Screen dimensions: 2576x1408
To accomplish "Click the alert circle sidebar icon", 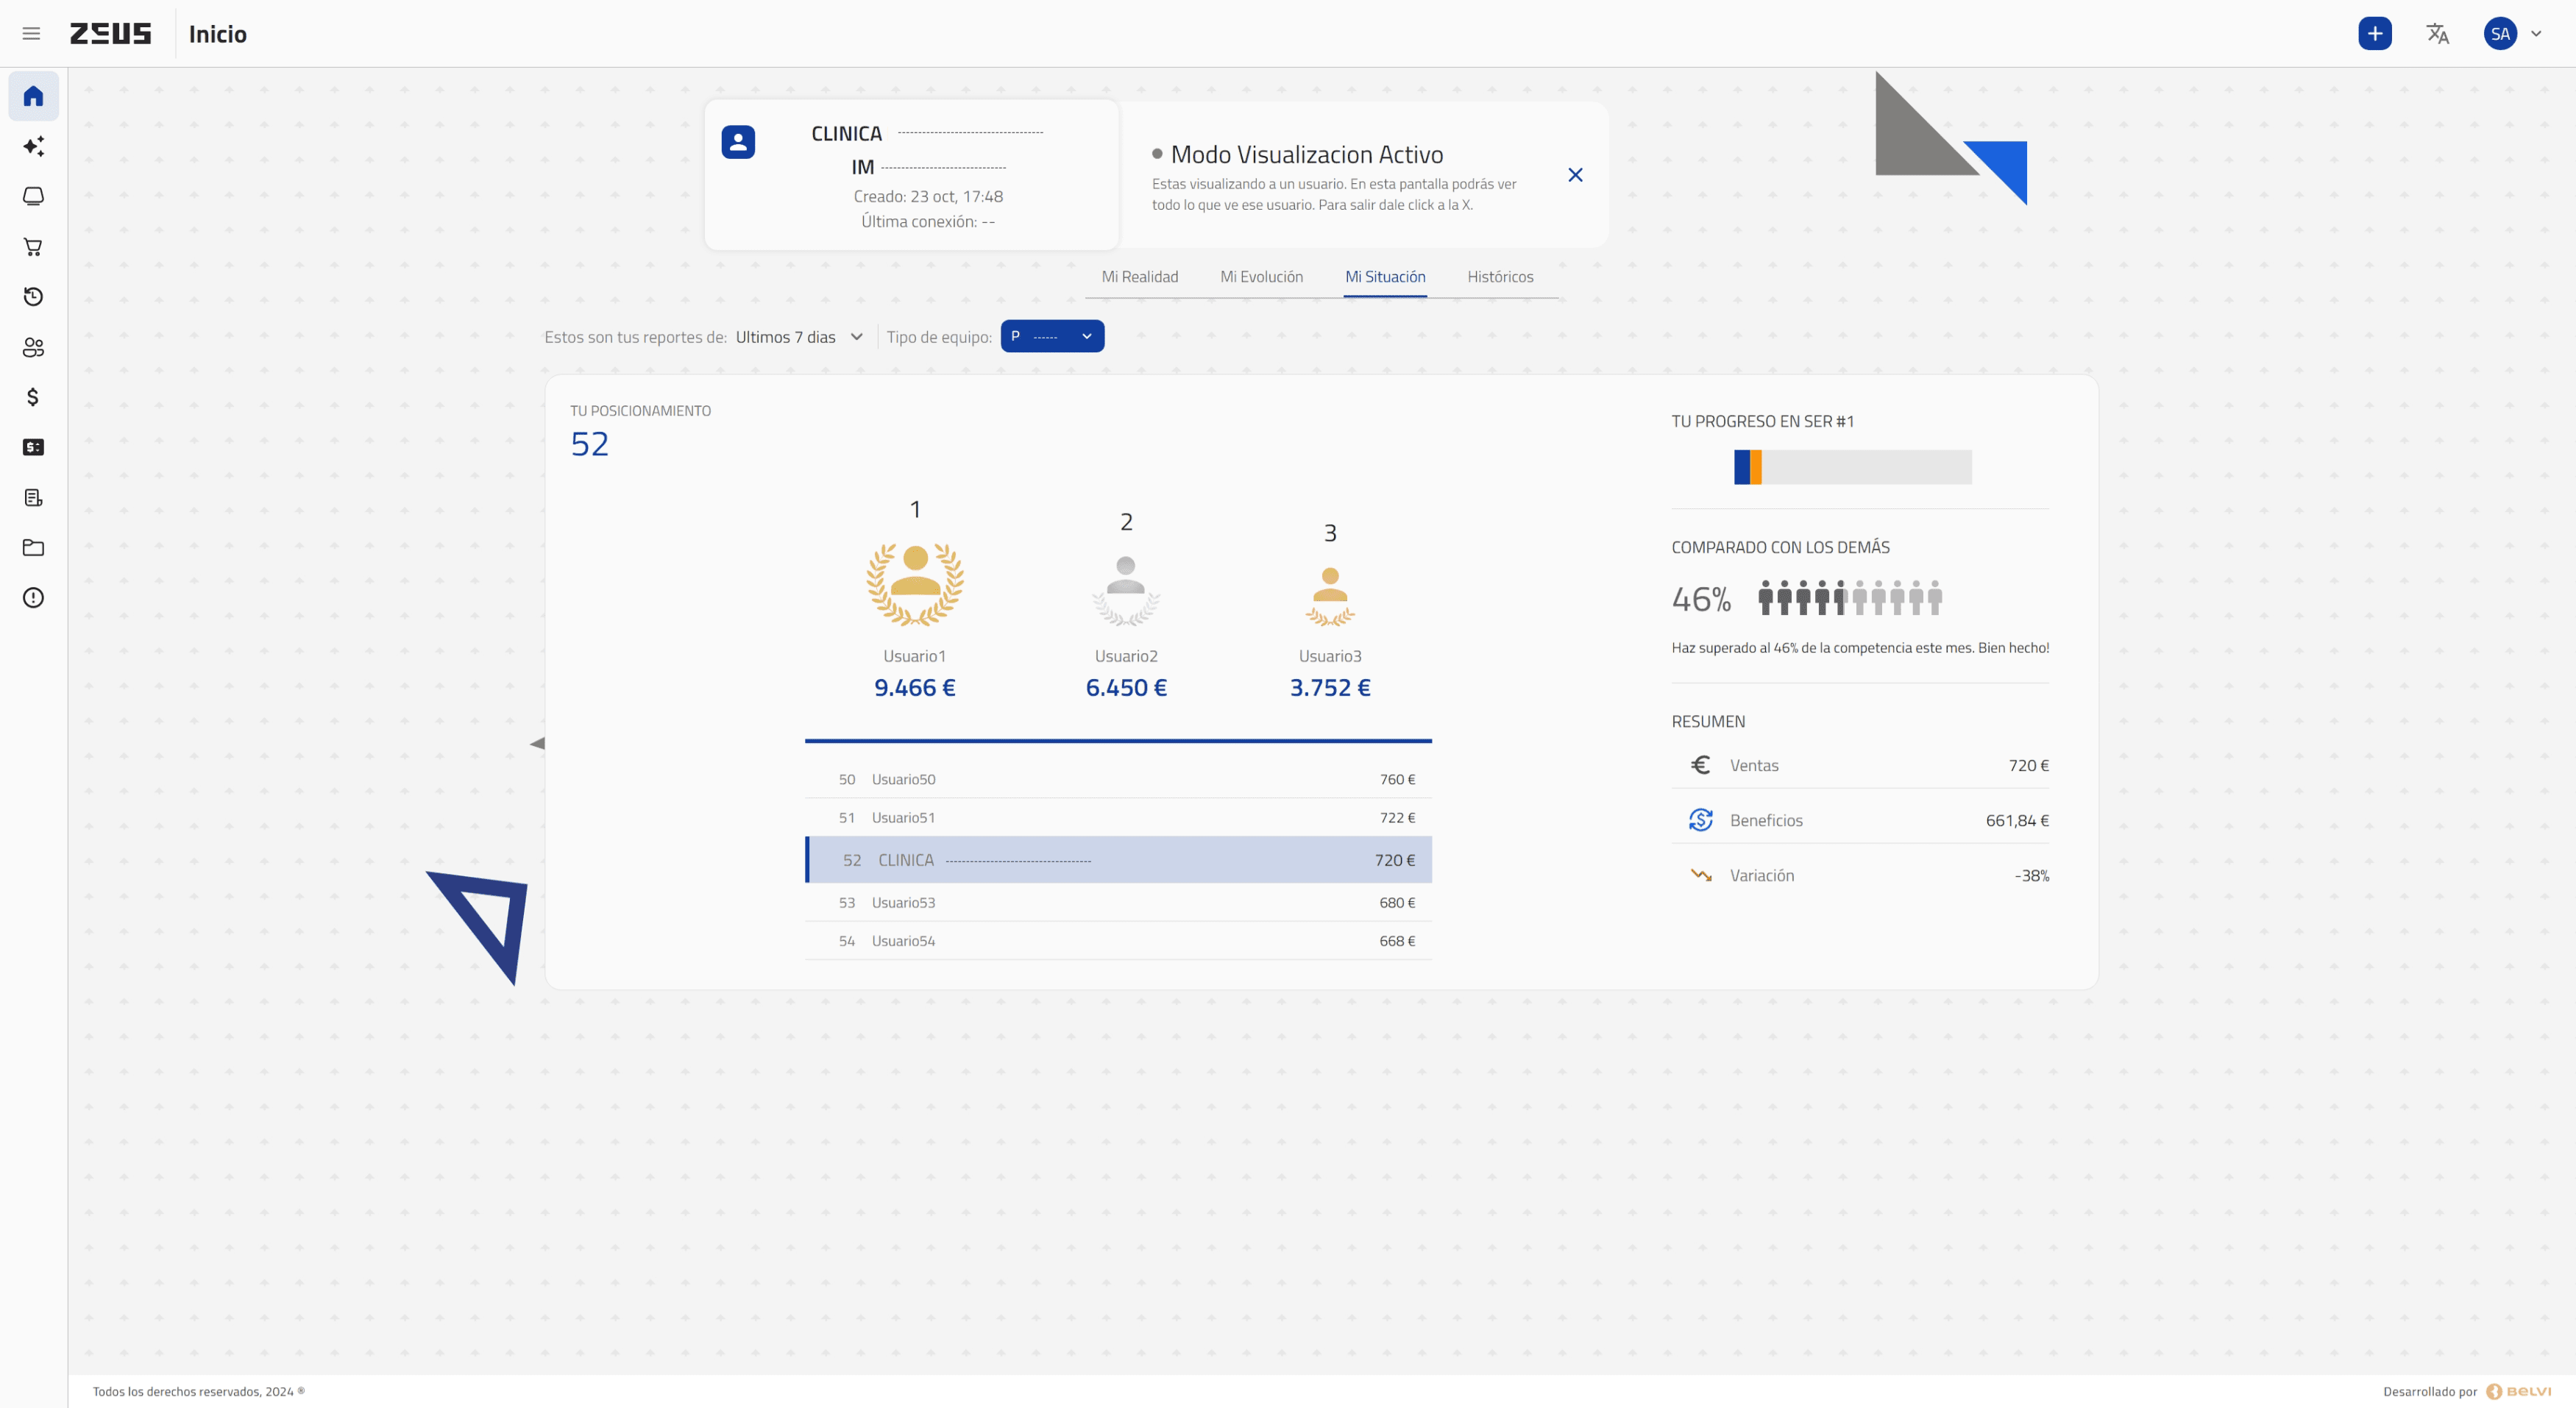I will click(33, 598).
